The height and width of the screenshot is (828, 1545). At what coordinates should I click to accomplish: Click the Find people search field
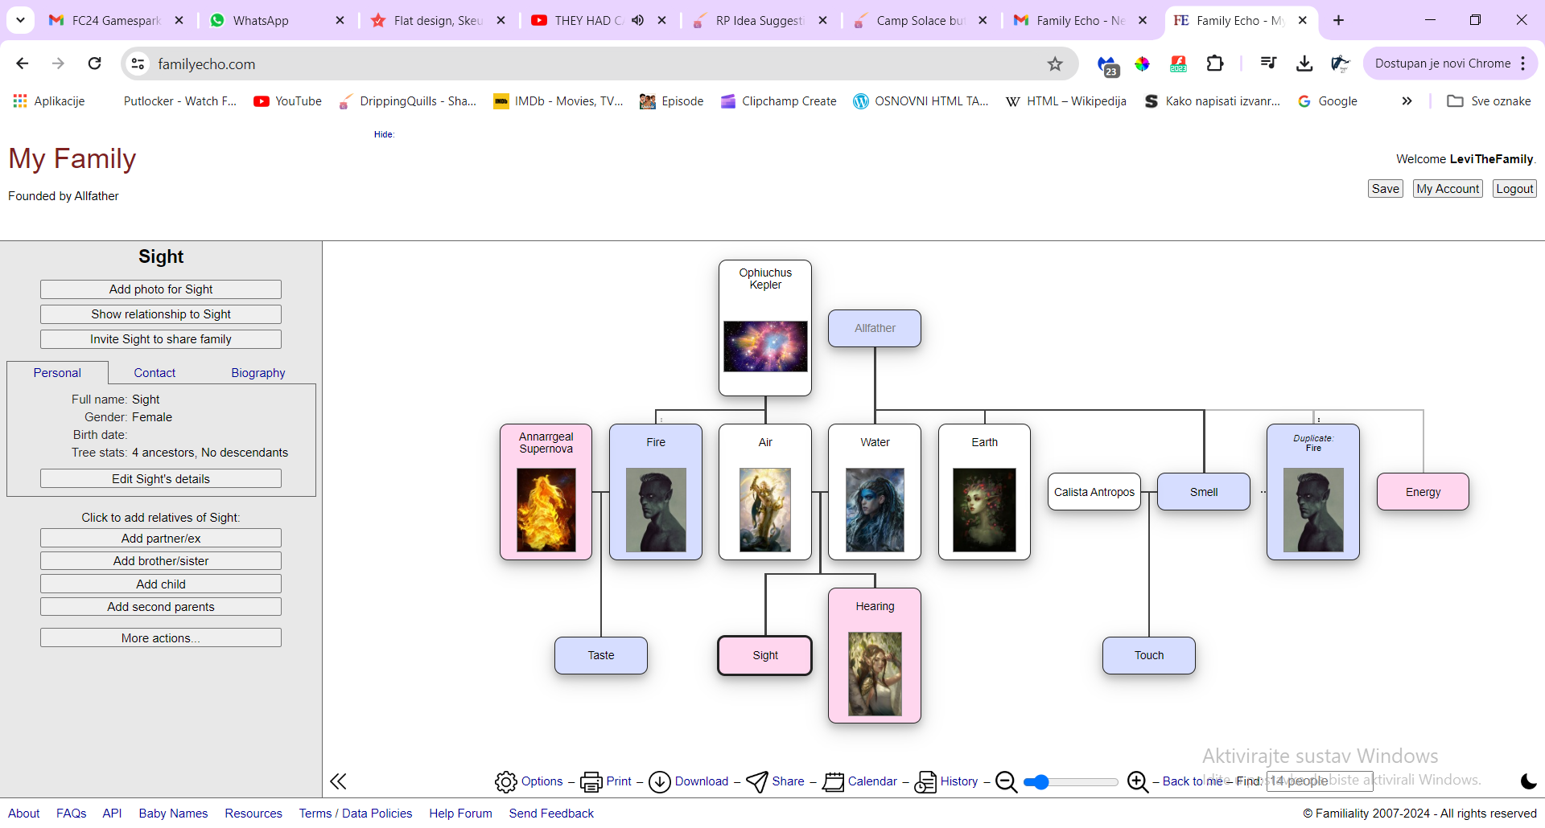click(x=1319, y=781)
